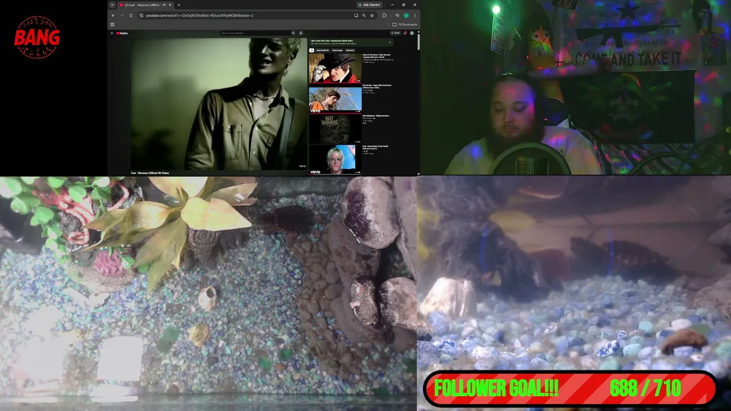Click the browser forward arrow
Screen dimensions: 731x411
[x=122, y=15]
